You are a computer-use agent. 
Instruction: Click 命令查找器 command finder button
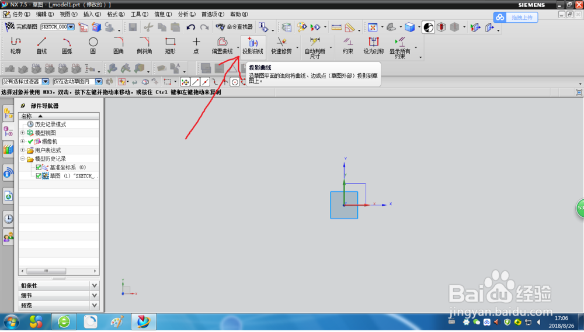(234, 27)
